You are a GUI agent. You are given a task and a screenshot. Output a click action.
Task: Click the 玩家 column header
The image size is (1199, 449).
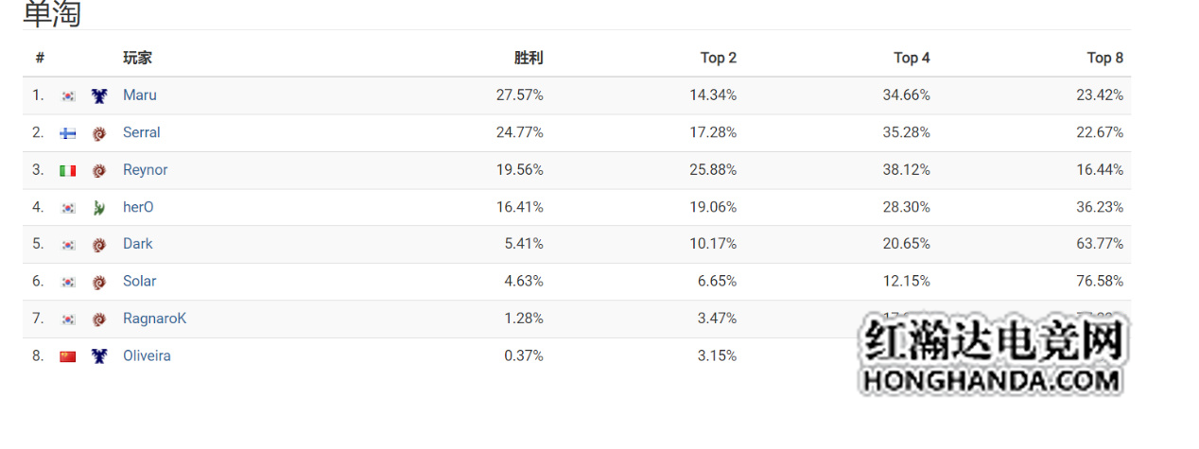pos(137,58)
